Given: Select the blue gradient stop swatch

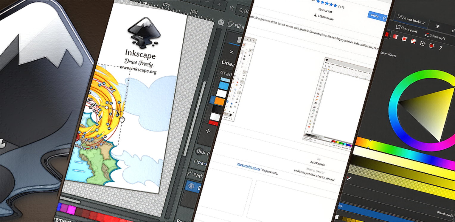Looking at the screenshot, I should (x=224, y=86).
